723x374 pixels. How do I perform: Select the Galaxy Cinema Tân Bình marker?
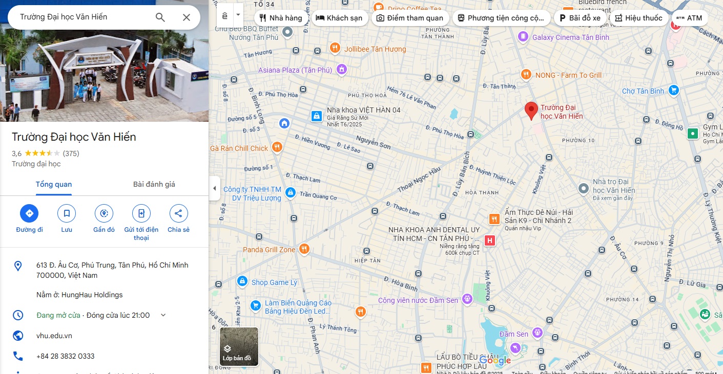[523, 37]
